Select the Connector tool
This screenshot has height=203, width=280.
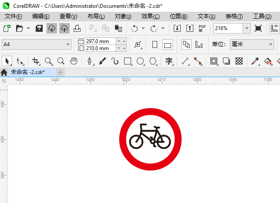pos(198,61)
